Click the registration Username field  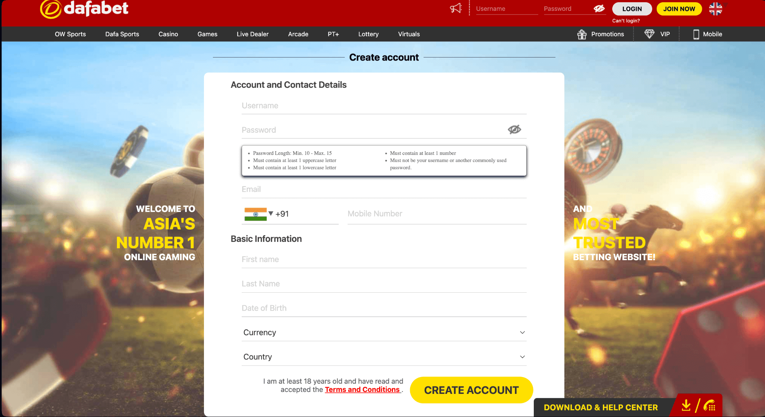[x=384, y=106]
